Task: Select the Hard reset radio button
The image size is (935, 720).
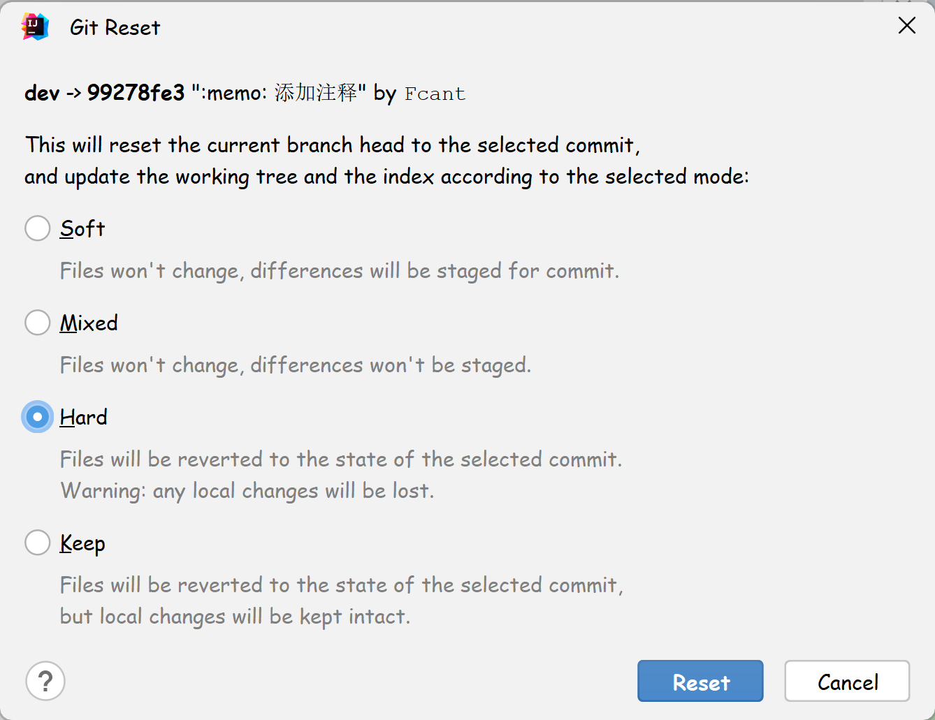Action: coord(38,417)
